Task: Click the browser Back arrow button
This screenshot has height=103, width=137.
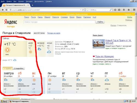Action: tap(3, 10)
